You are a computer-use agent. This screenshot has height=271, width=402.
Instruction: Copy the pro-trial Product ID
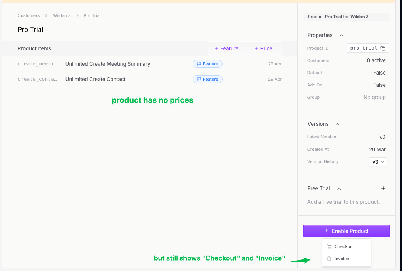coord(383,48)
